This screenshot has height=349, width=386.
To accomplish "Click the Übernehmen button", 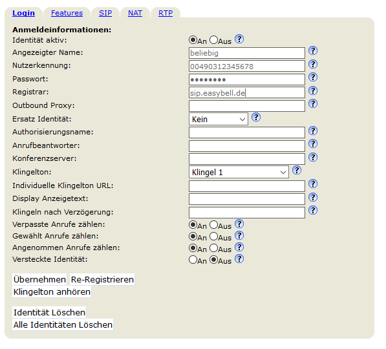I will coord(39,280).
